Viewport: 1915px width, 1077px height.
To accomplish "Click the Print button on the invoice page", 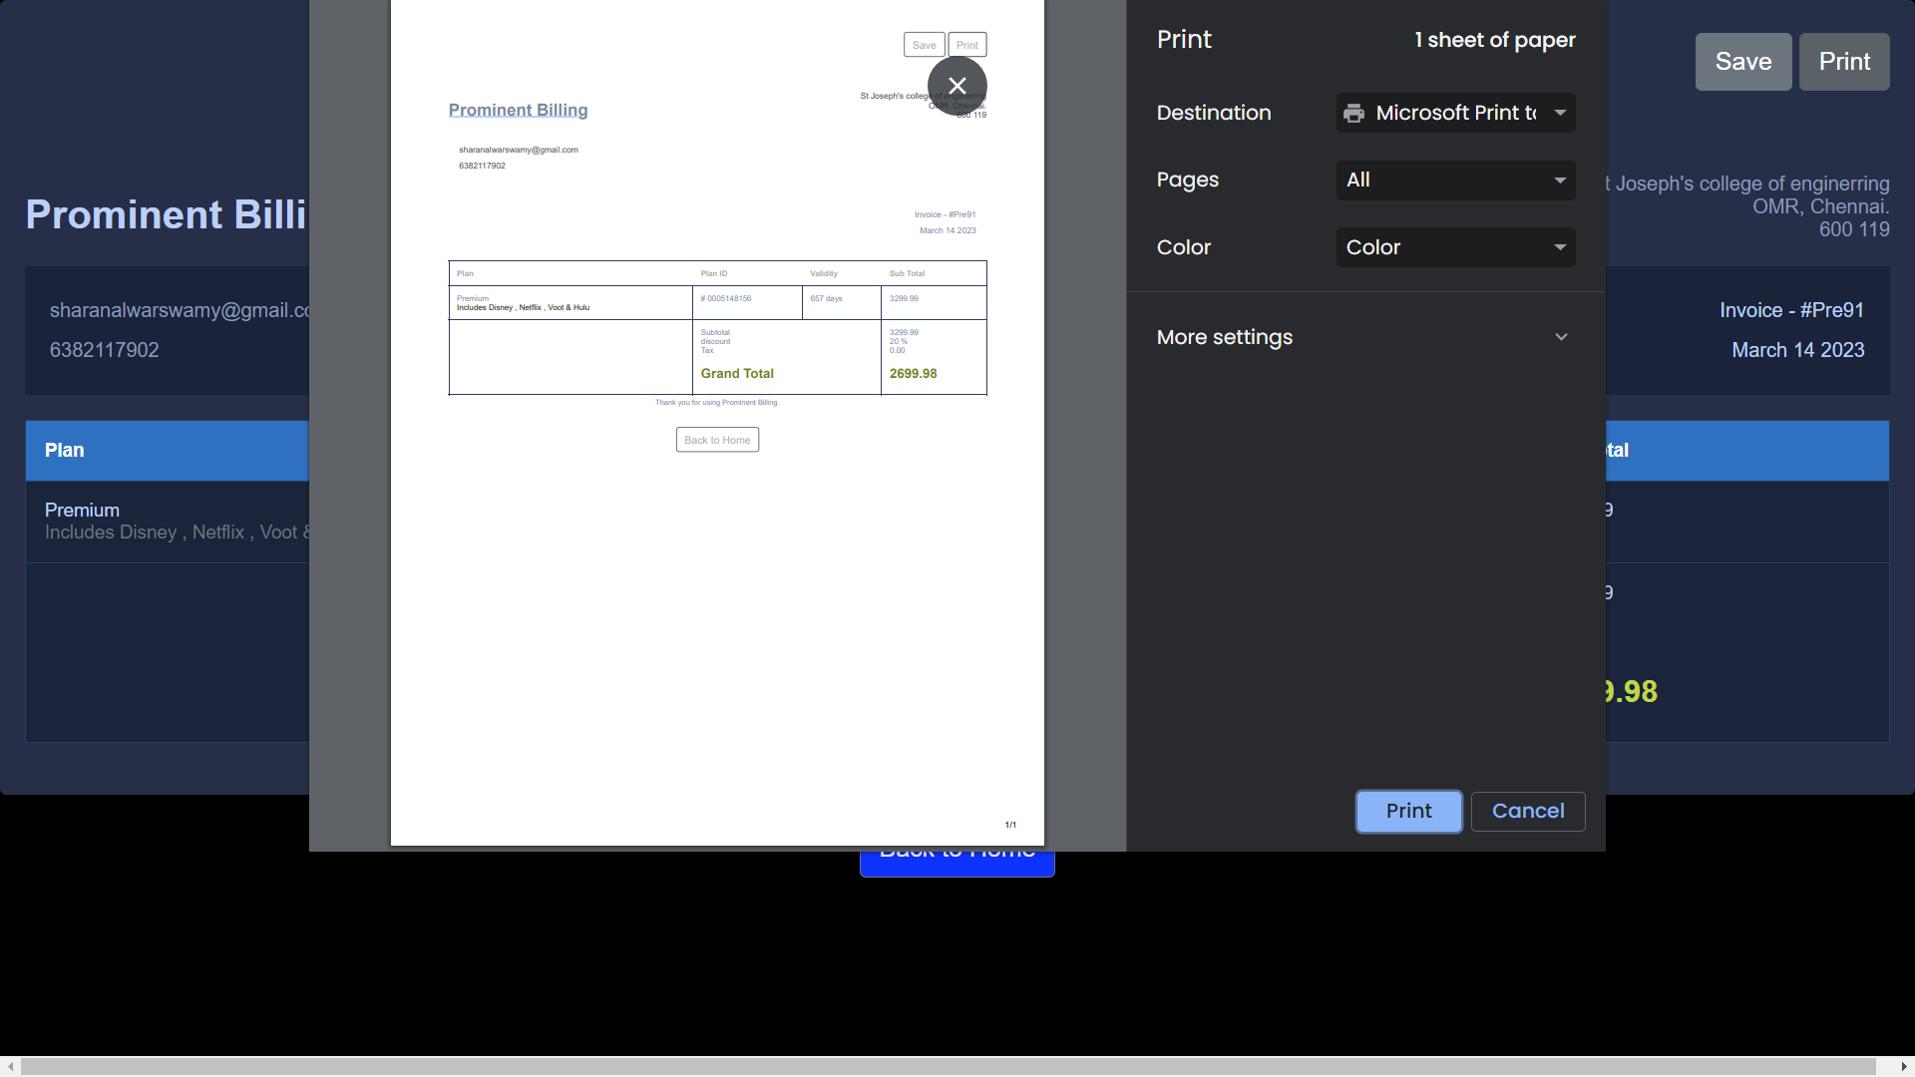I will pos(1844,62).
